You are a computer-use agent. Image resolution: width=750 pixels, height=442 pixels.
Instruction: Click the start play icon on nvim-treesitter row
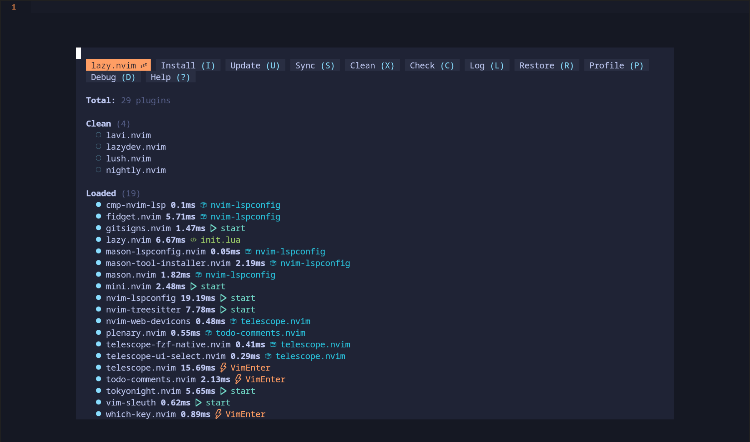223,310
